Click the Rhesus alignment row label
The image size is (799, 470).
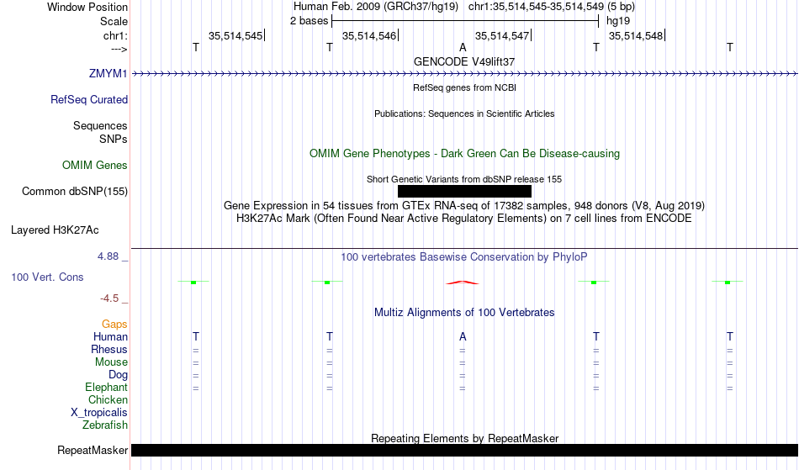109,349
